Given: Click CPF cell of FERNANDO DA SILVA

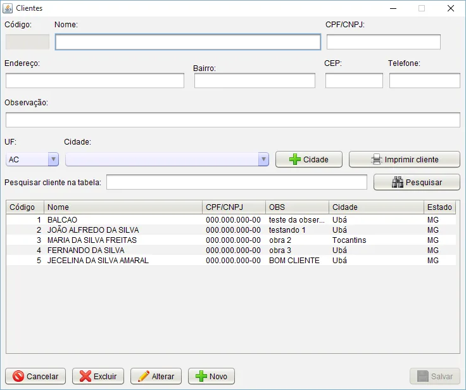Looking at the screenshot, I should 234,250.
